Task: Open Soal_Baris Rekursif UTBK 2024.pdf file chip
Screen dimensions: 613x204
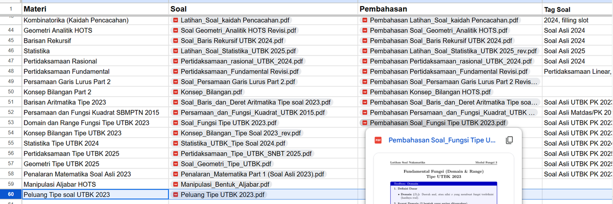Action: (229, 41)
